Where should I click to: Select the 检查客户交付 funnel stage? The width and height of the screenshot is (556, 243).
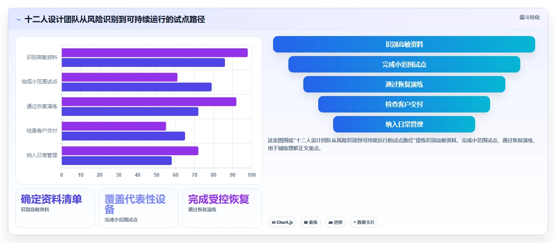pyautogui.click(x=404, y=104)
